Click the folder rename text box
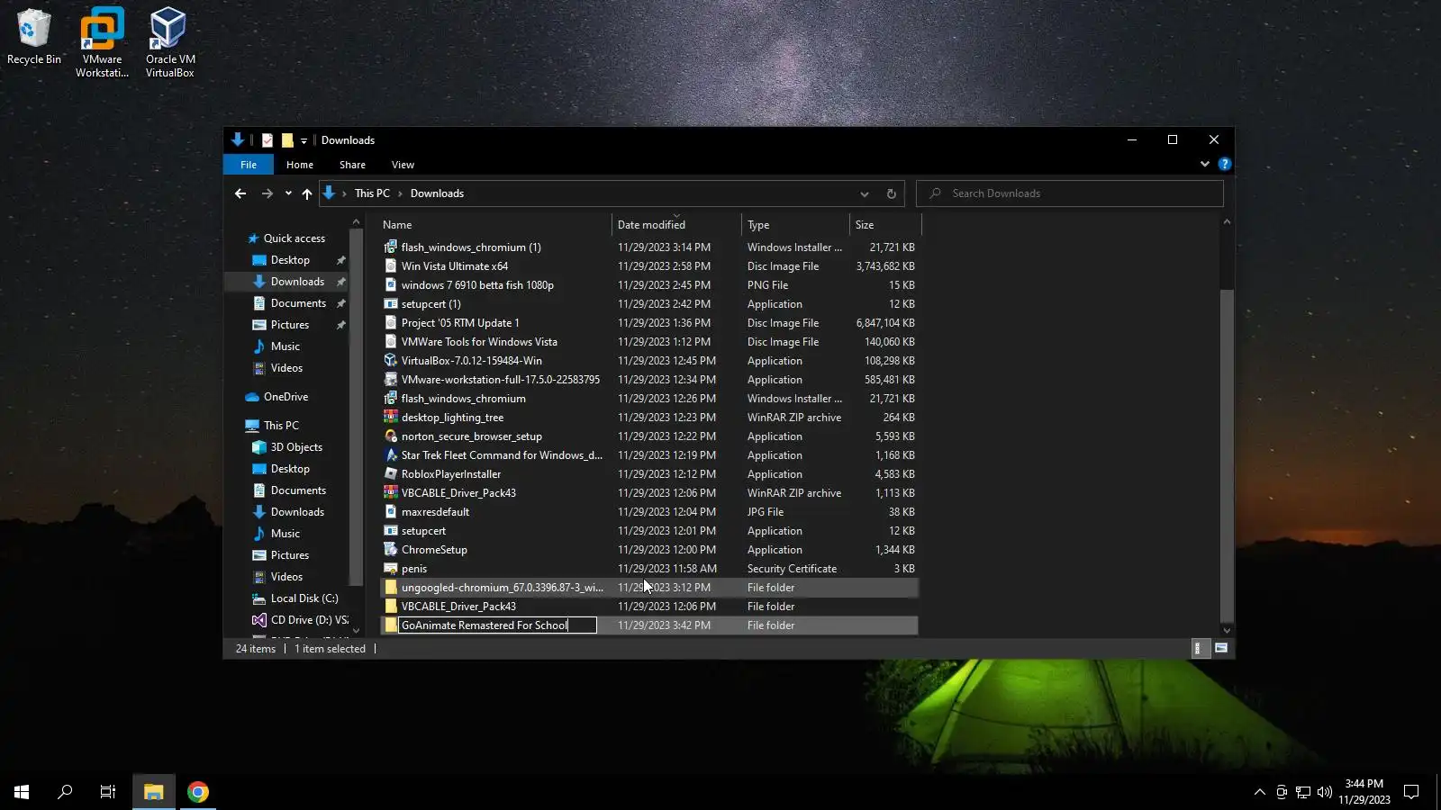1441x810 pixels. tap(498, 625)
